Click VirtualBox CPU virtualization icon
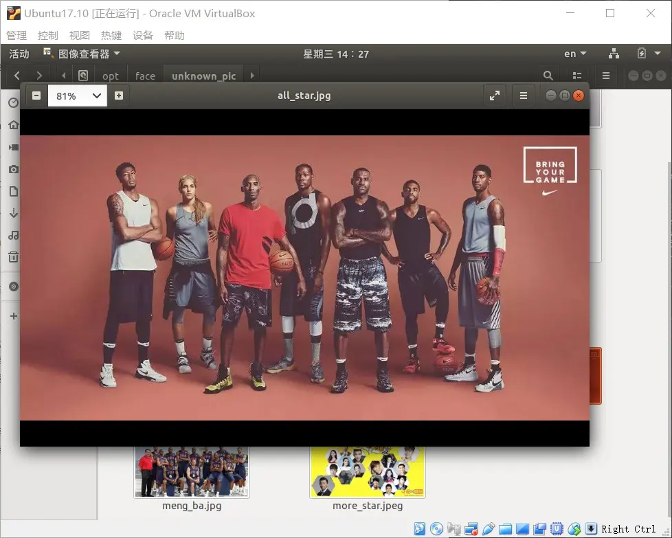This screenshot has width=672, height=538. point(557,529)
